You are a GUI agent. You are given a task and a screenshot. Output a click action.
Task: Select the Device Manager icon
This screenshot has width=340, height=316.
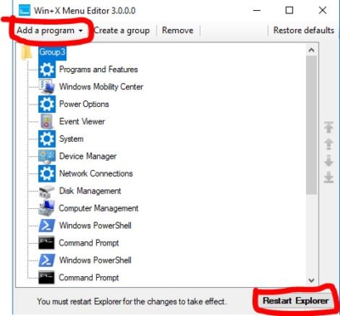tap(47, 156)
